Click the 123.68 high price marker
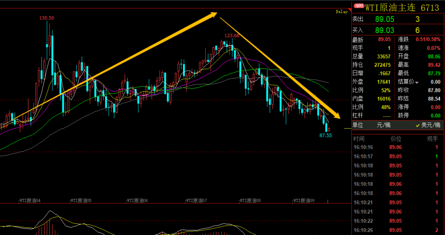445x235 pixels. tap(232, 35)
